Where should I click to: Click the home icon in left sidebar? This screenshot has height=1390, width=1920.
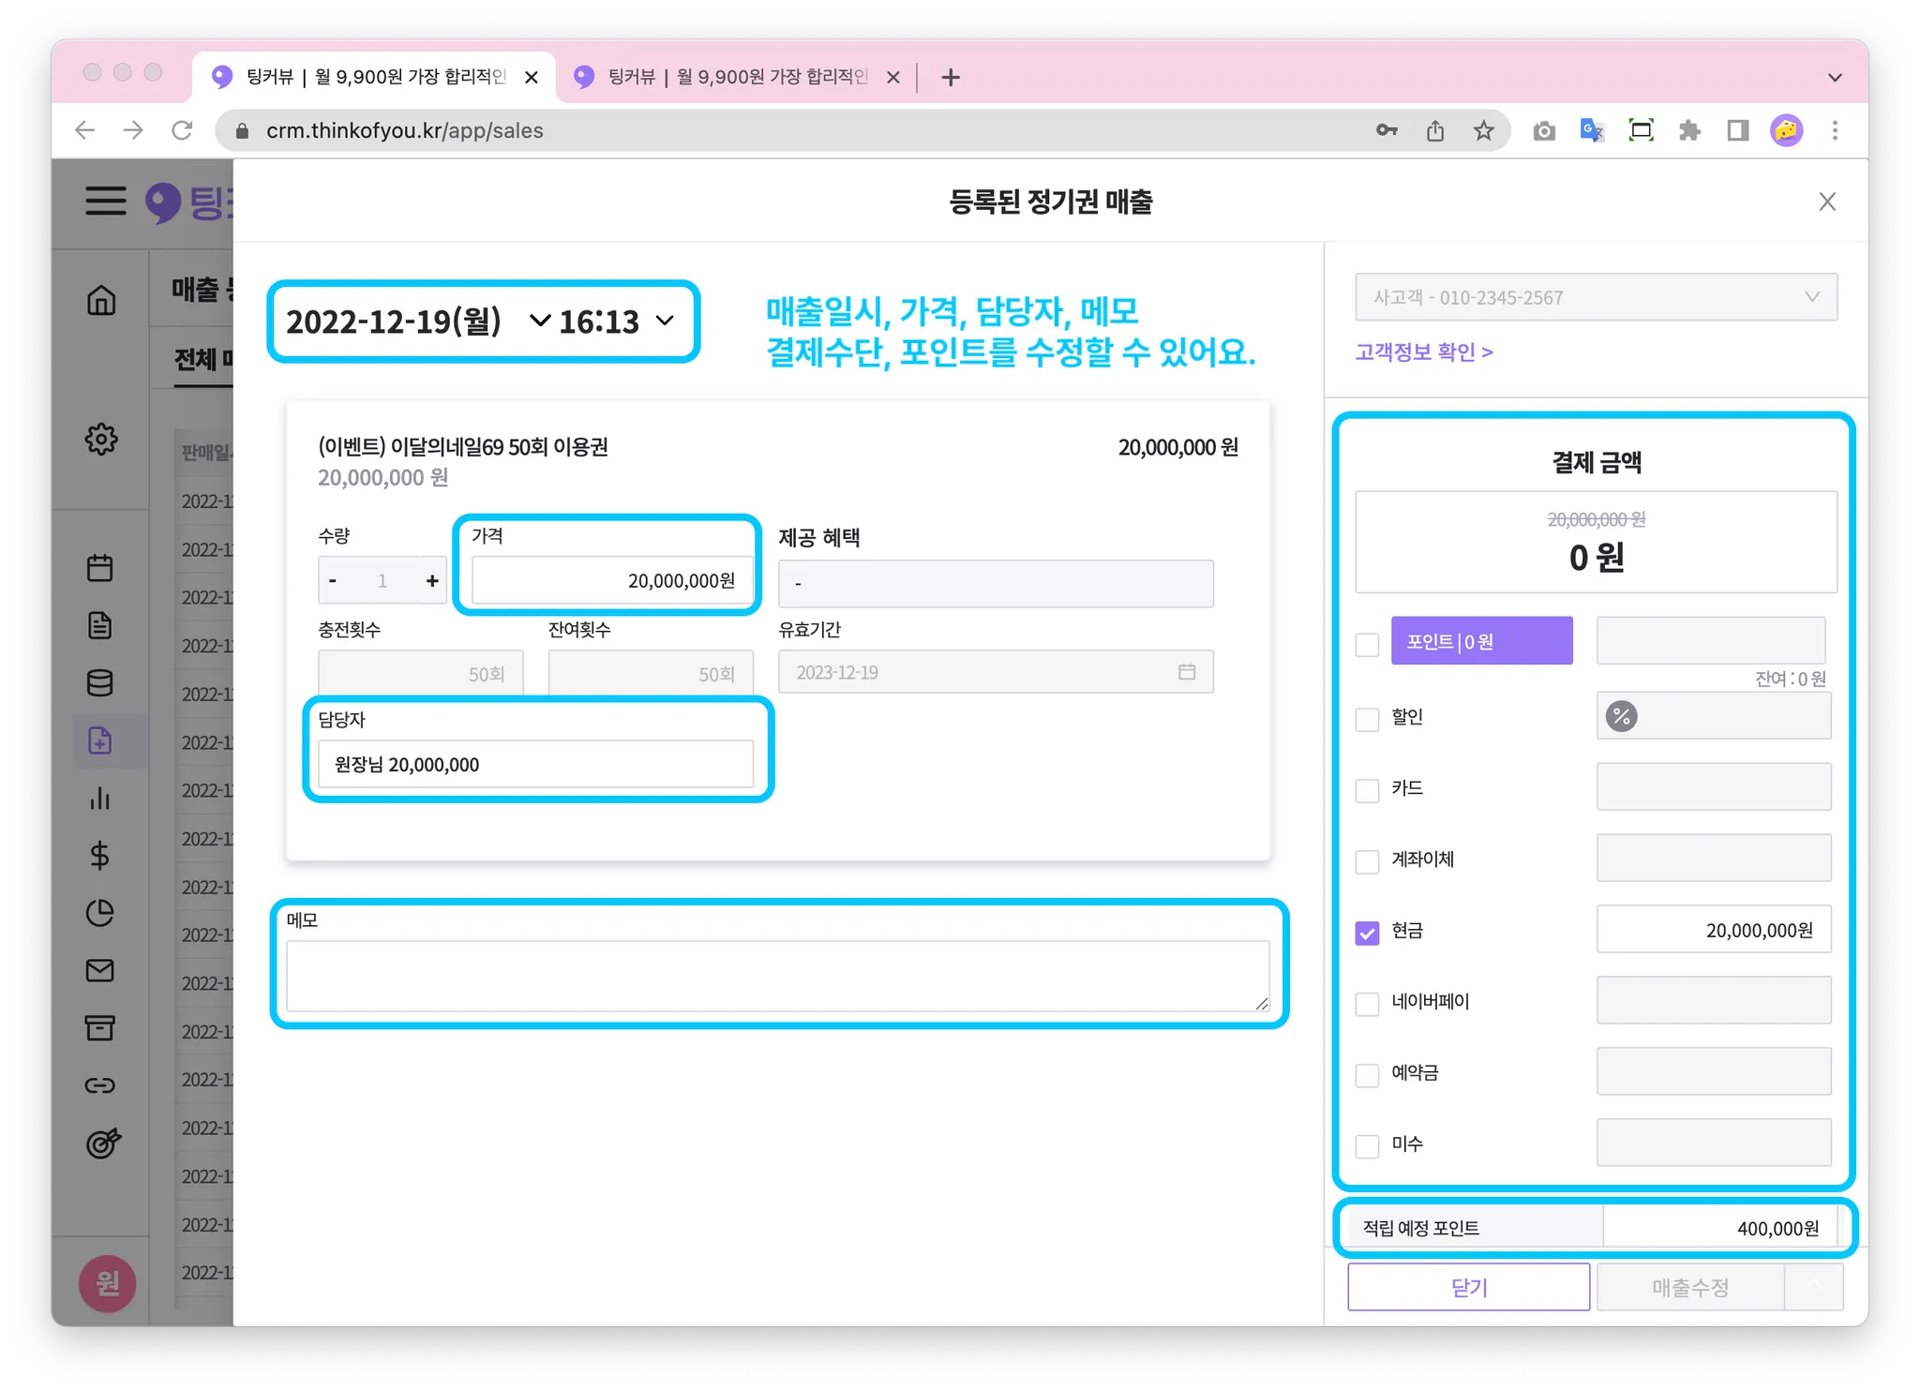[x=101, y=300]
